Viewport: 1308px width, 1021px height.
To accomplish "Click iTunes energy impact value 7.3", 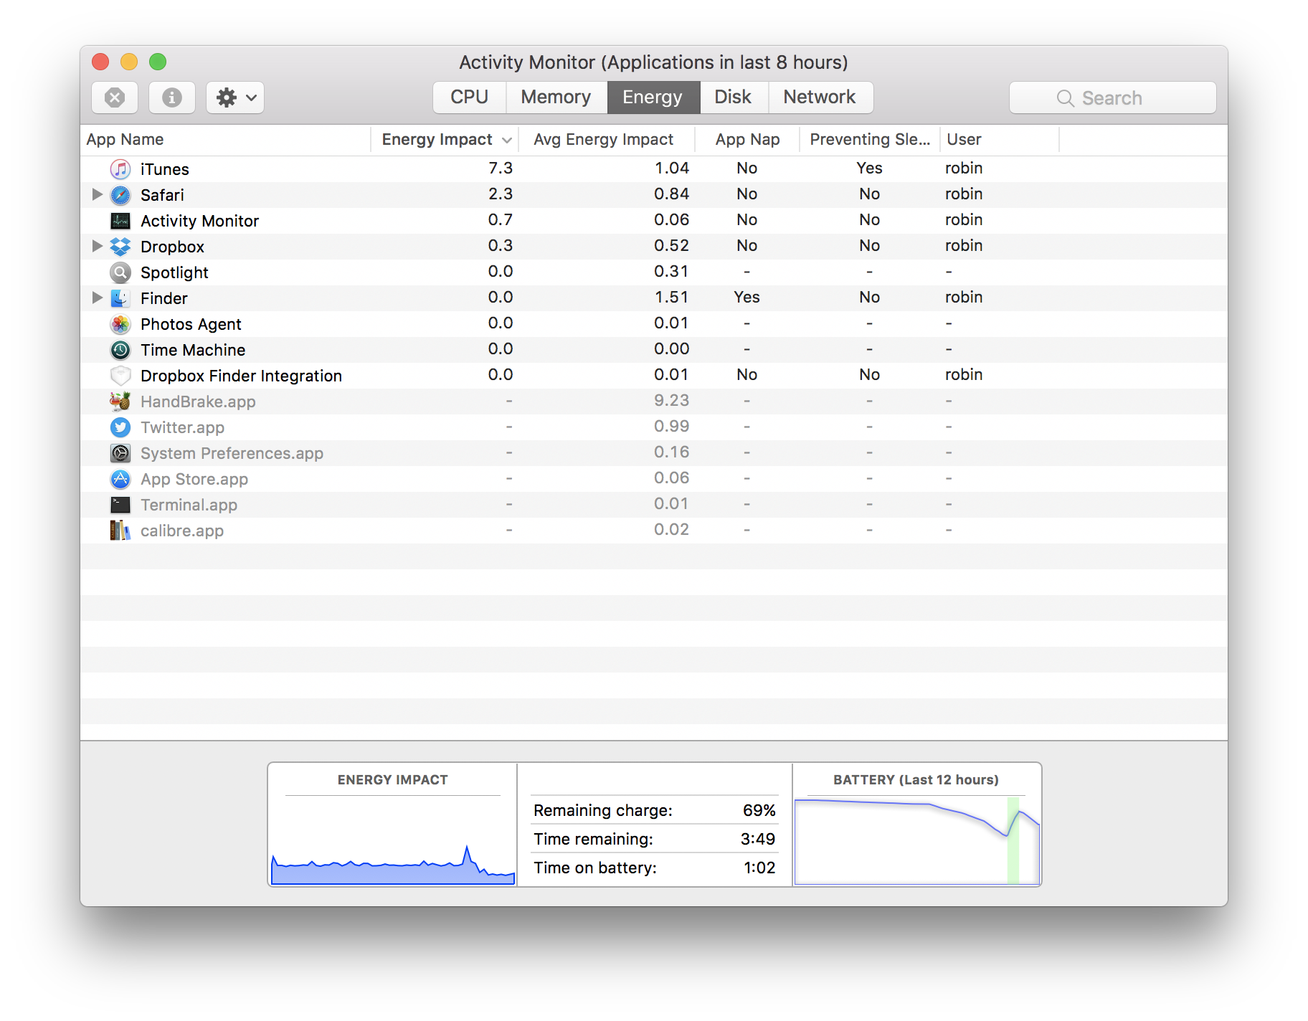I will click(x=501, y=168).
